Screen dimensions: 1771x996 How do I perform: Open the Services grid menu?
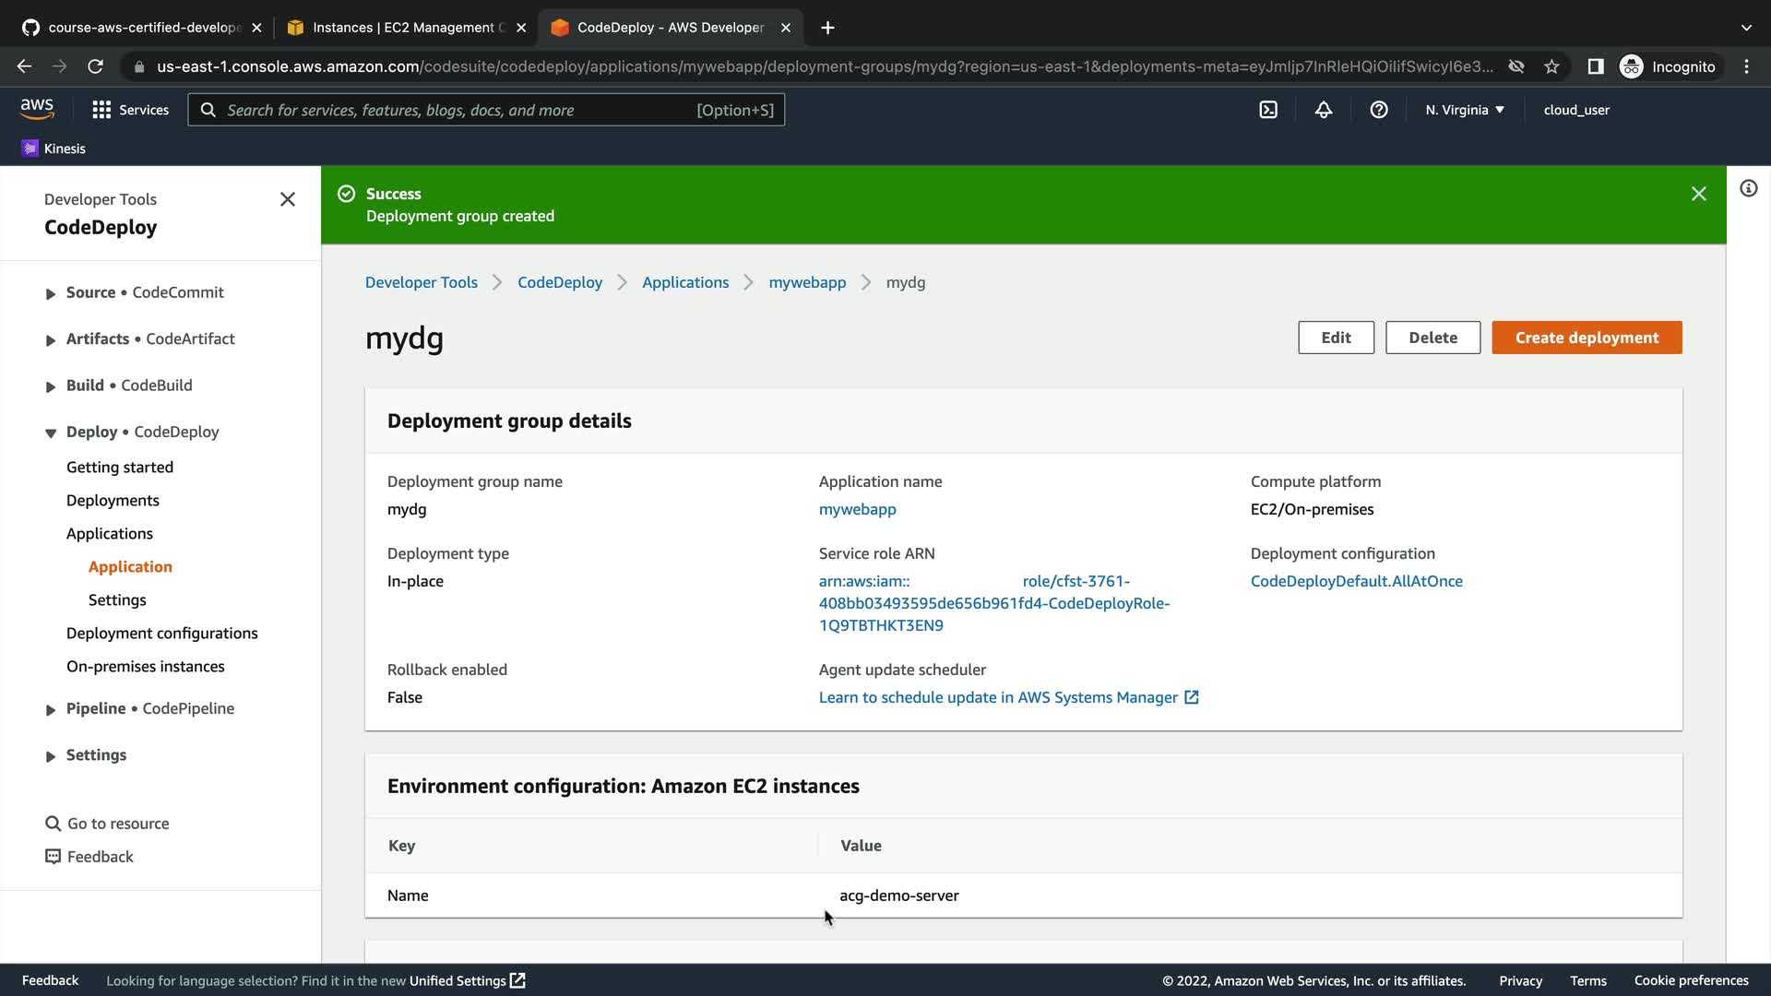[x=130, y=110]
